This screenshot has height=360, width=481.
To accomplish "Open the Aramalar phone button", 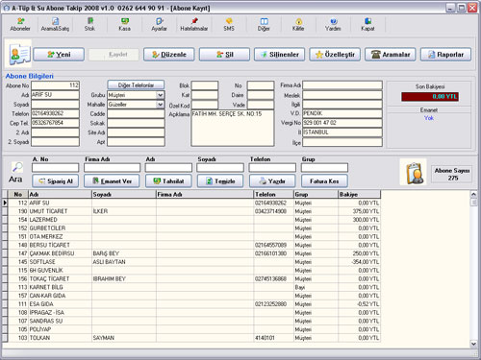I will pos(391,55).
